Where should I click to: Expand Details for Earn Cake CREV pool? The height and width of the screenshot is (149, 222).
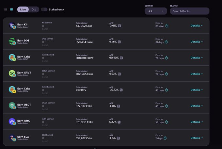point(197,90)
